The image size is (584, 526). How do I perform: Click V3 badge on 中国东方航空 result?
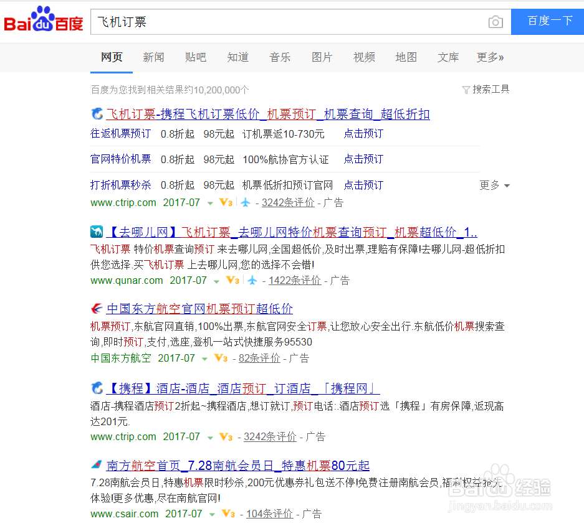click(x=221, y=358)
